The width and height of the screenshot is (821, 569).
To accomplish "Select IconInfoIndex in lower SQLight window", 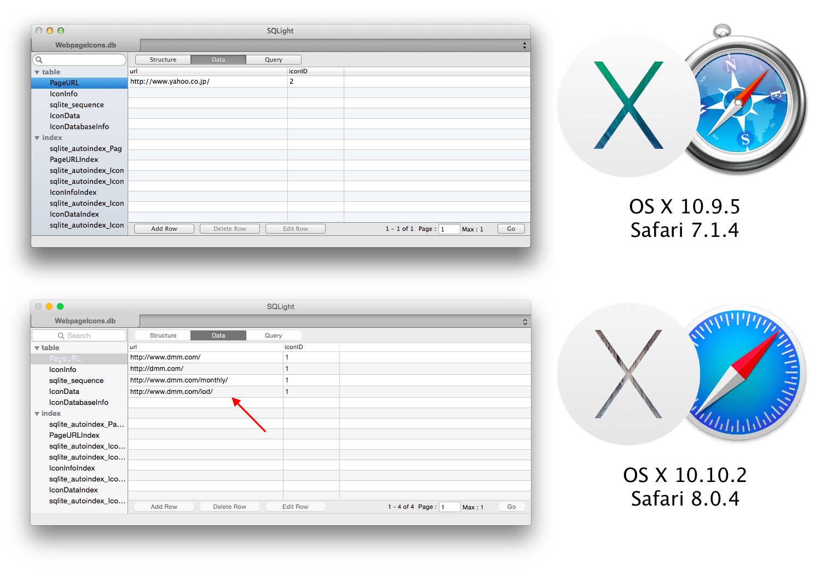I will pyautogui.click(x=79, y=468).
